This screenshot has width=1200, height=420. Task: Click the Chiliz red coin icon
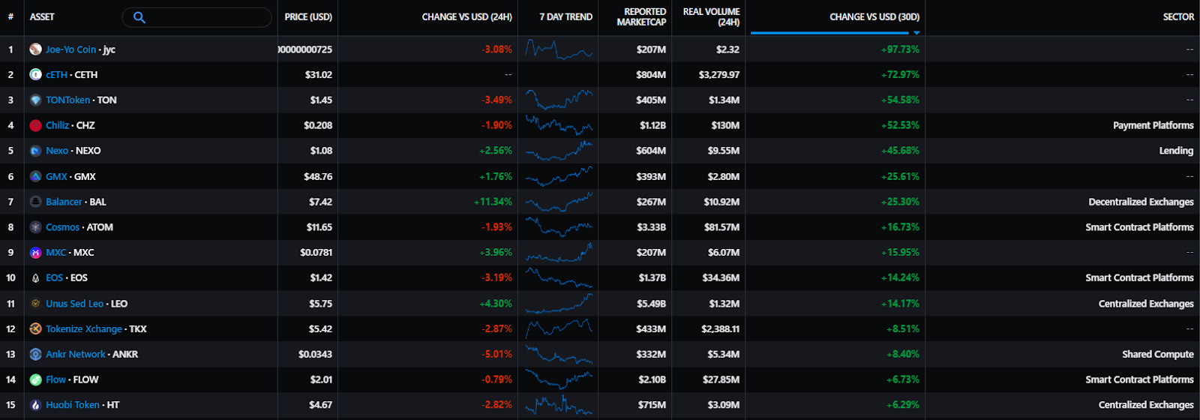click(35, 125)
